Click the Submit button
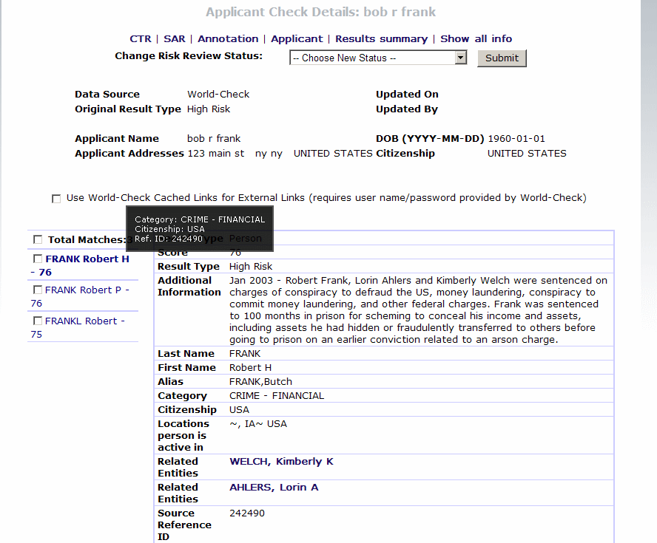The image size is (657, 543). coord(502,58)
